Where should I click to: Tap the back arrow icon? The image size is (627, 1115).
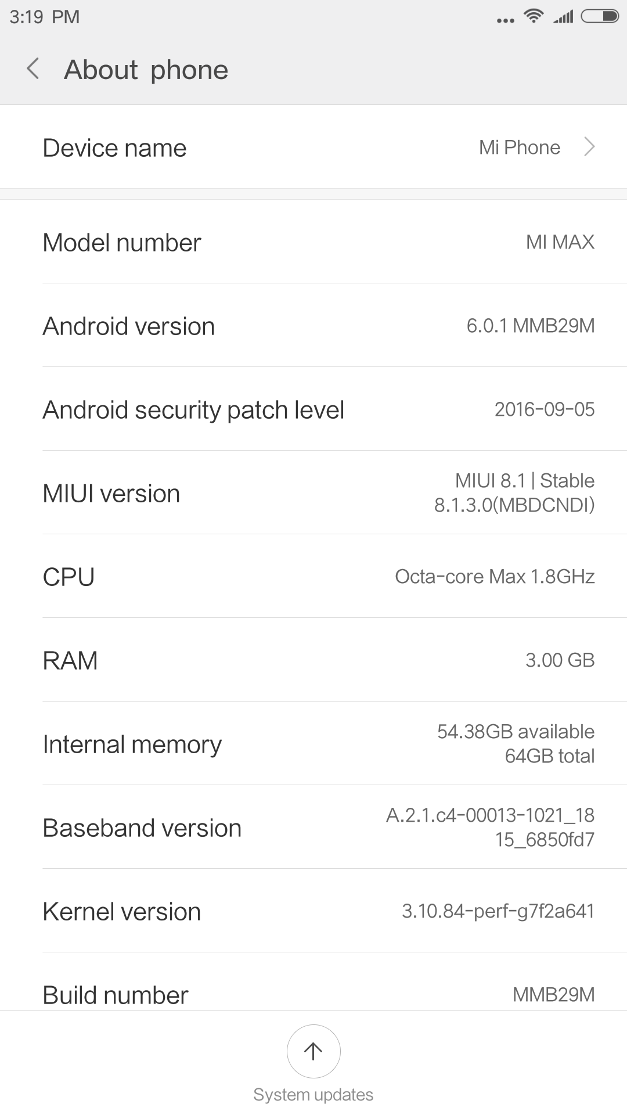pos(33,69)
